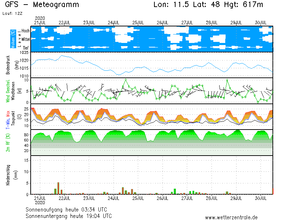
Task: Click "27JUL" on the bottom date axis
Action: (x=187, y=198)
